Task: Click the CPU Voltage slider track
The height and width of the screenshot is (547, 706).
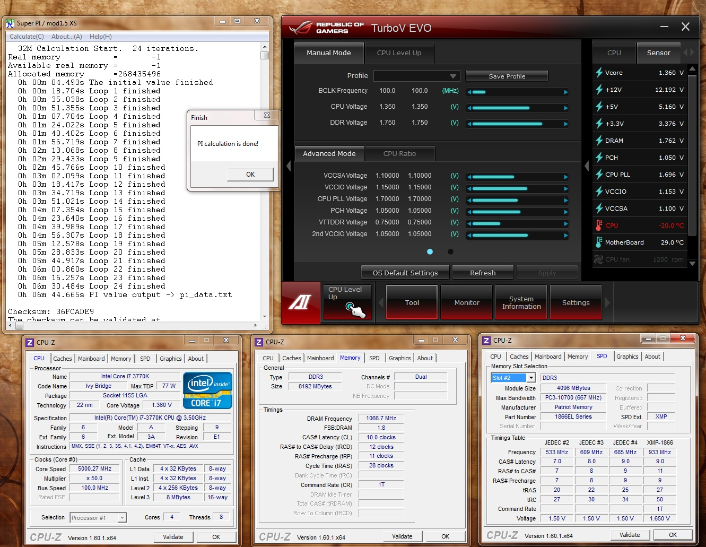Action: coord(517,108)
